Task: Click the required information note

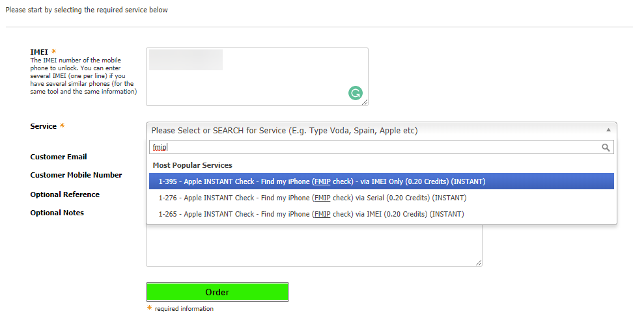Action: pos(184,309)
